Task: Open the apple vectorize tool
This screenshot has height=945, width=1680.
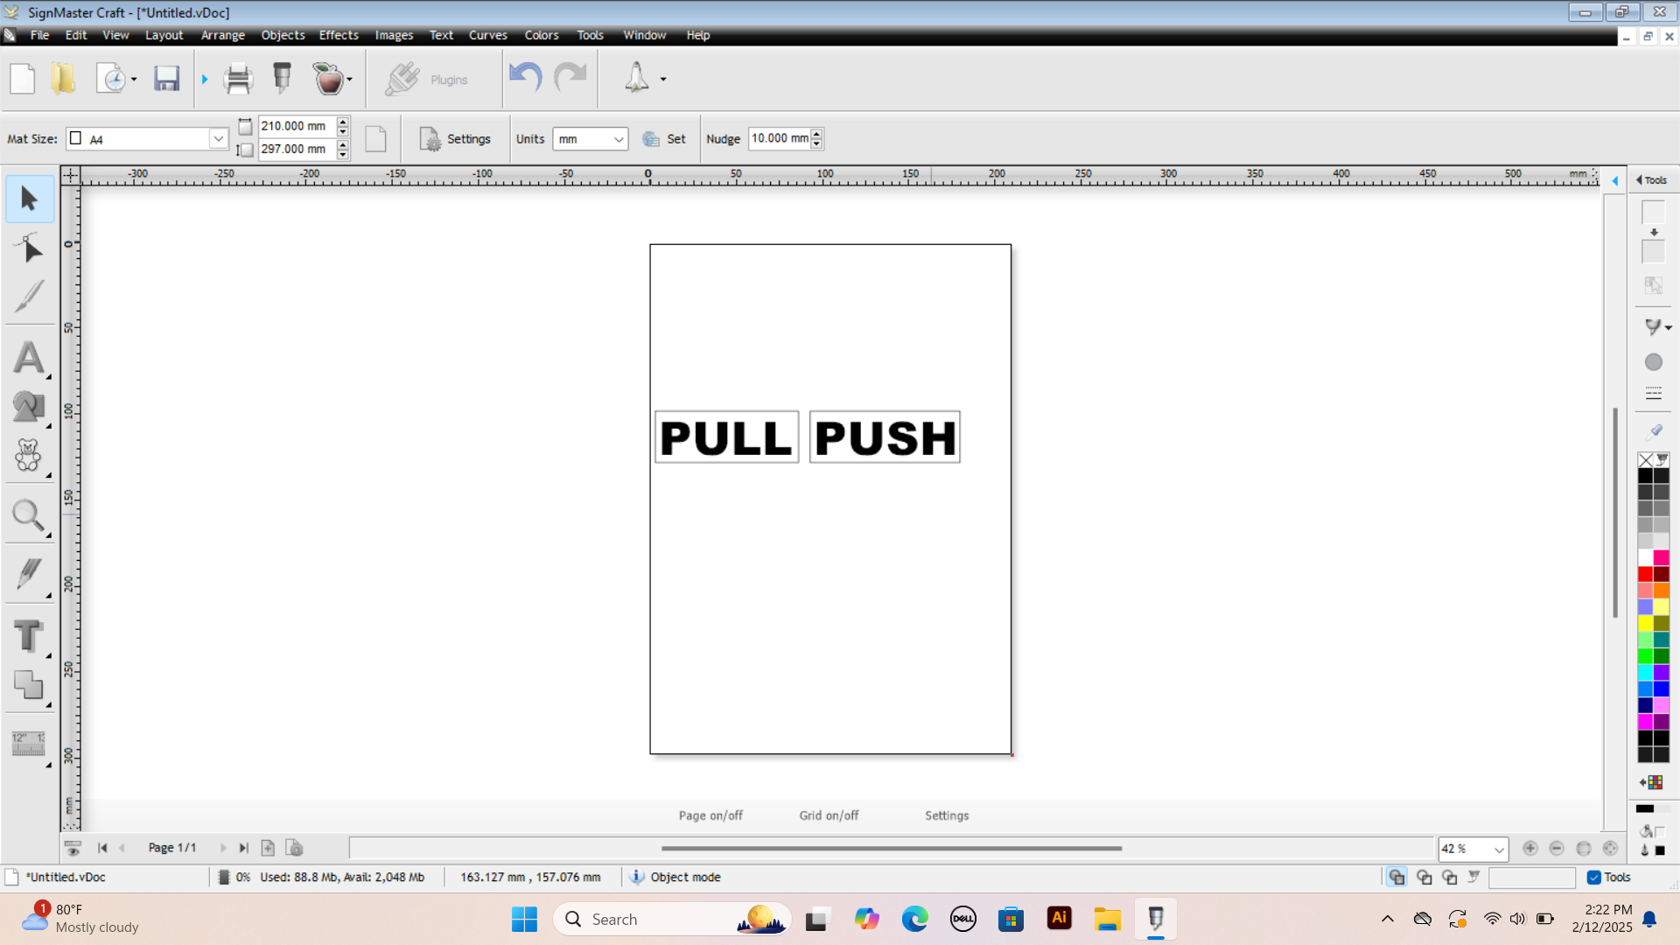Action: (328, 79)
